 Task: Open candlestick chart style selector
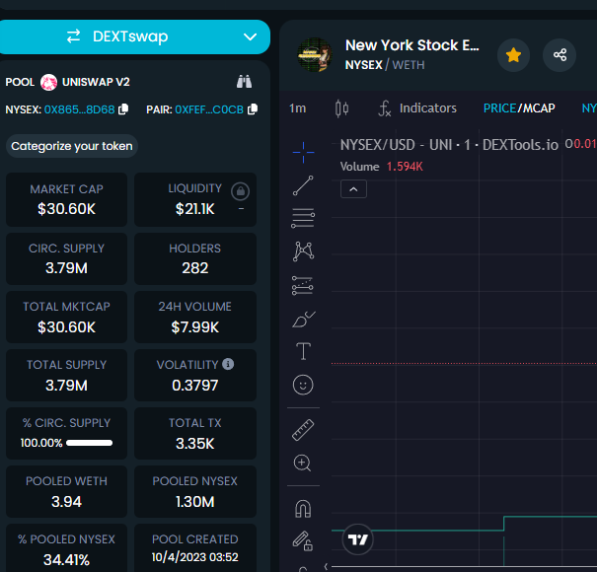click(341, 108)
